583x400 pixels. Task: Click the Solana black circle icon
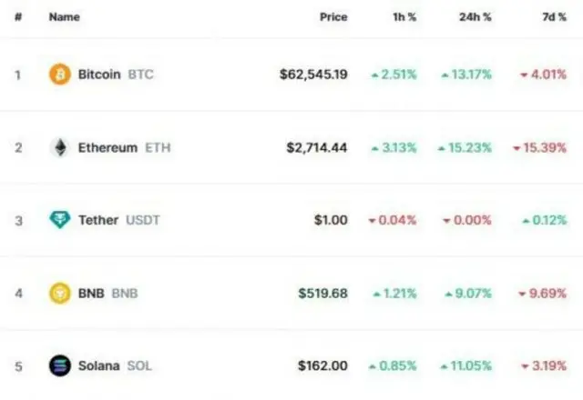(60, 365)
